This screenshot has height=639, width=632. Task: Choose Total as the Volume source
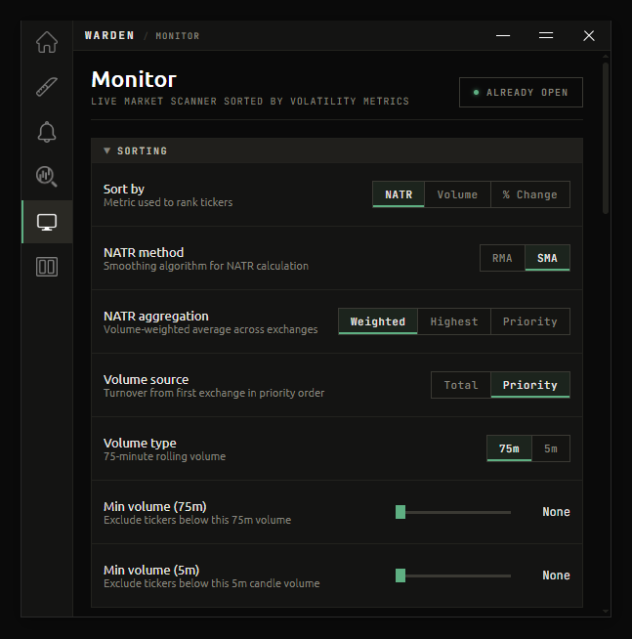pyautogui.click(x=461, y=385)
